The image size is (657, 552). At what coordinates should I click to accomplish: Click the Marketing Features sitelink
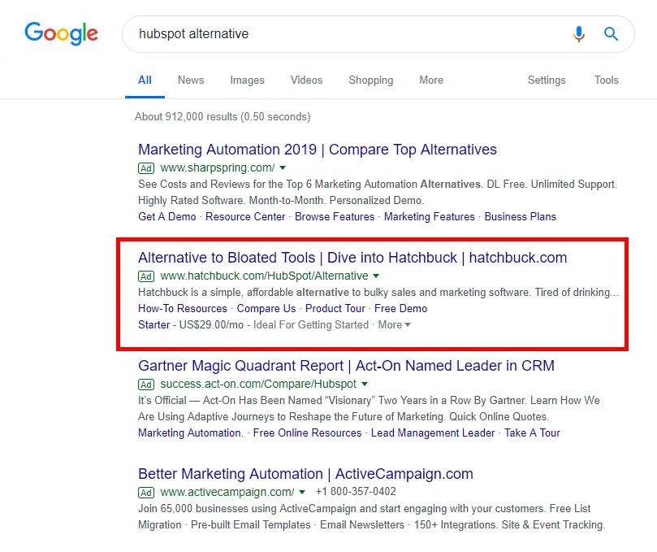[x=429, y=217]
